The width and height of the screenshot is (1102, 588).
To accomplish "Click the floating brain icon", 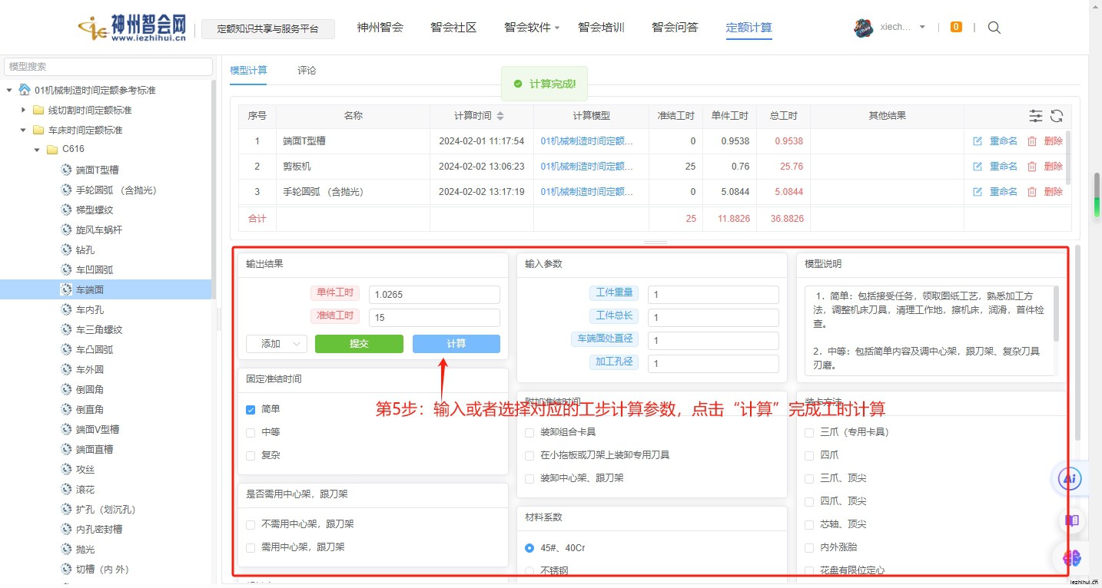I will pyautogui.click(x=1071, y=558).
